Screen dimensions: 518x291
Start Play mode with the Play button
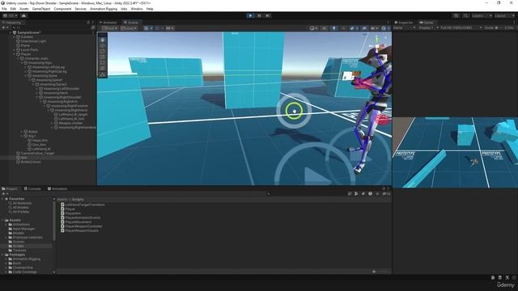(x=250, y=15)
